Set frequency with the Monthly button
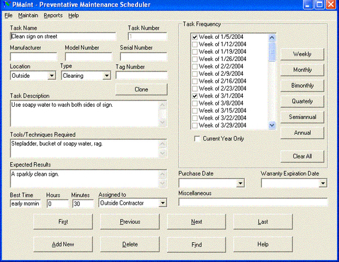Screen dimensions: 339x262 [x=302, y=70]
